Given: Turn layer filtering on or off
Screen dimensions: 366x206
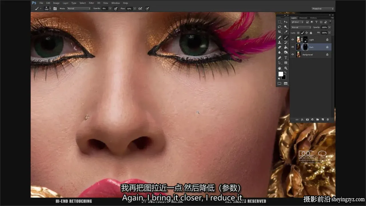Looking at the screenshot, I should [x=330, y=22].
